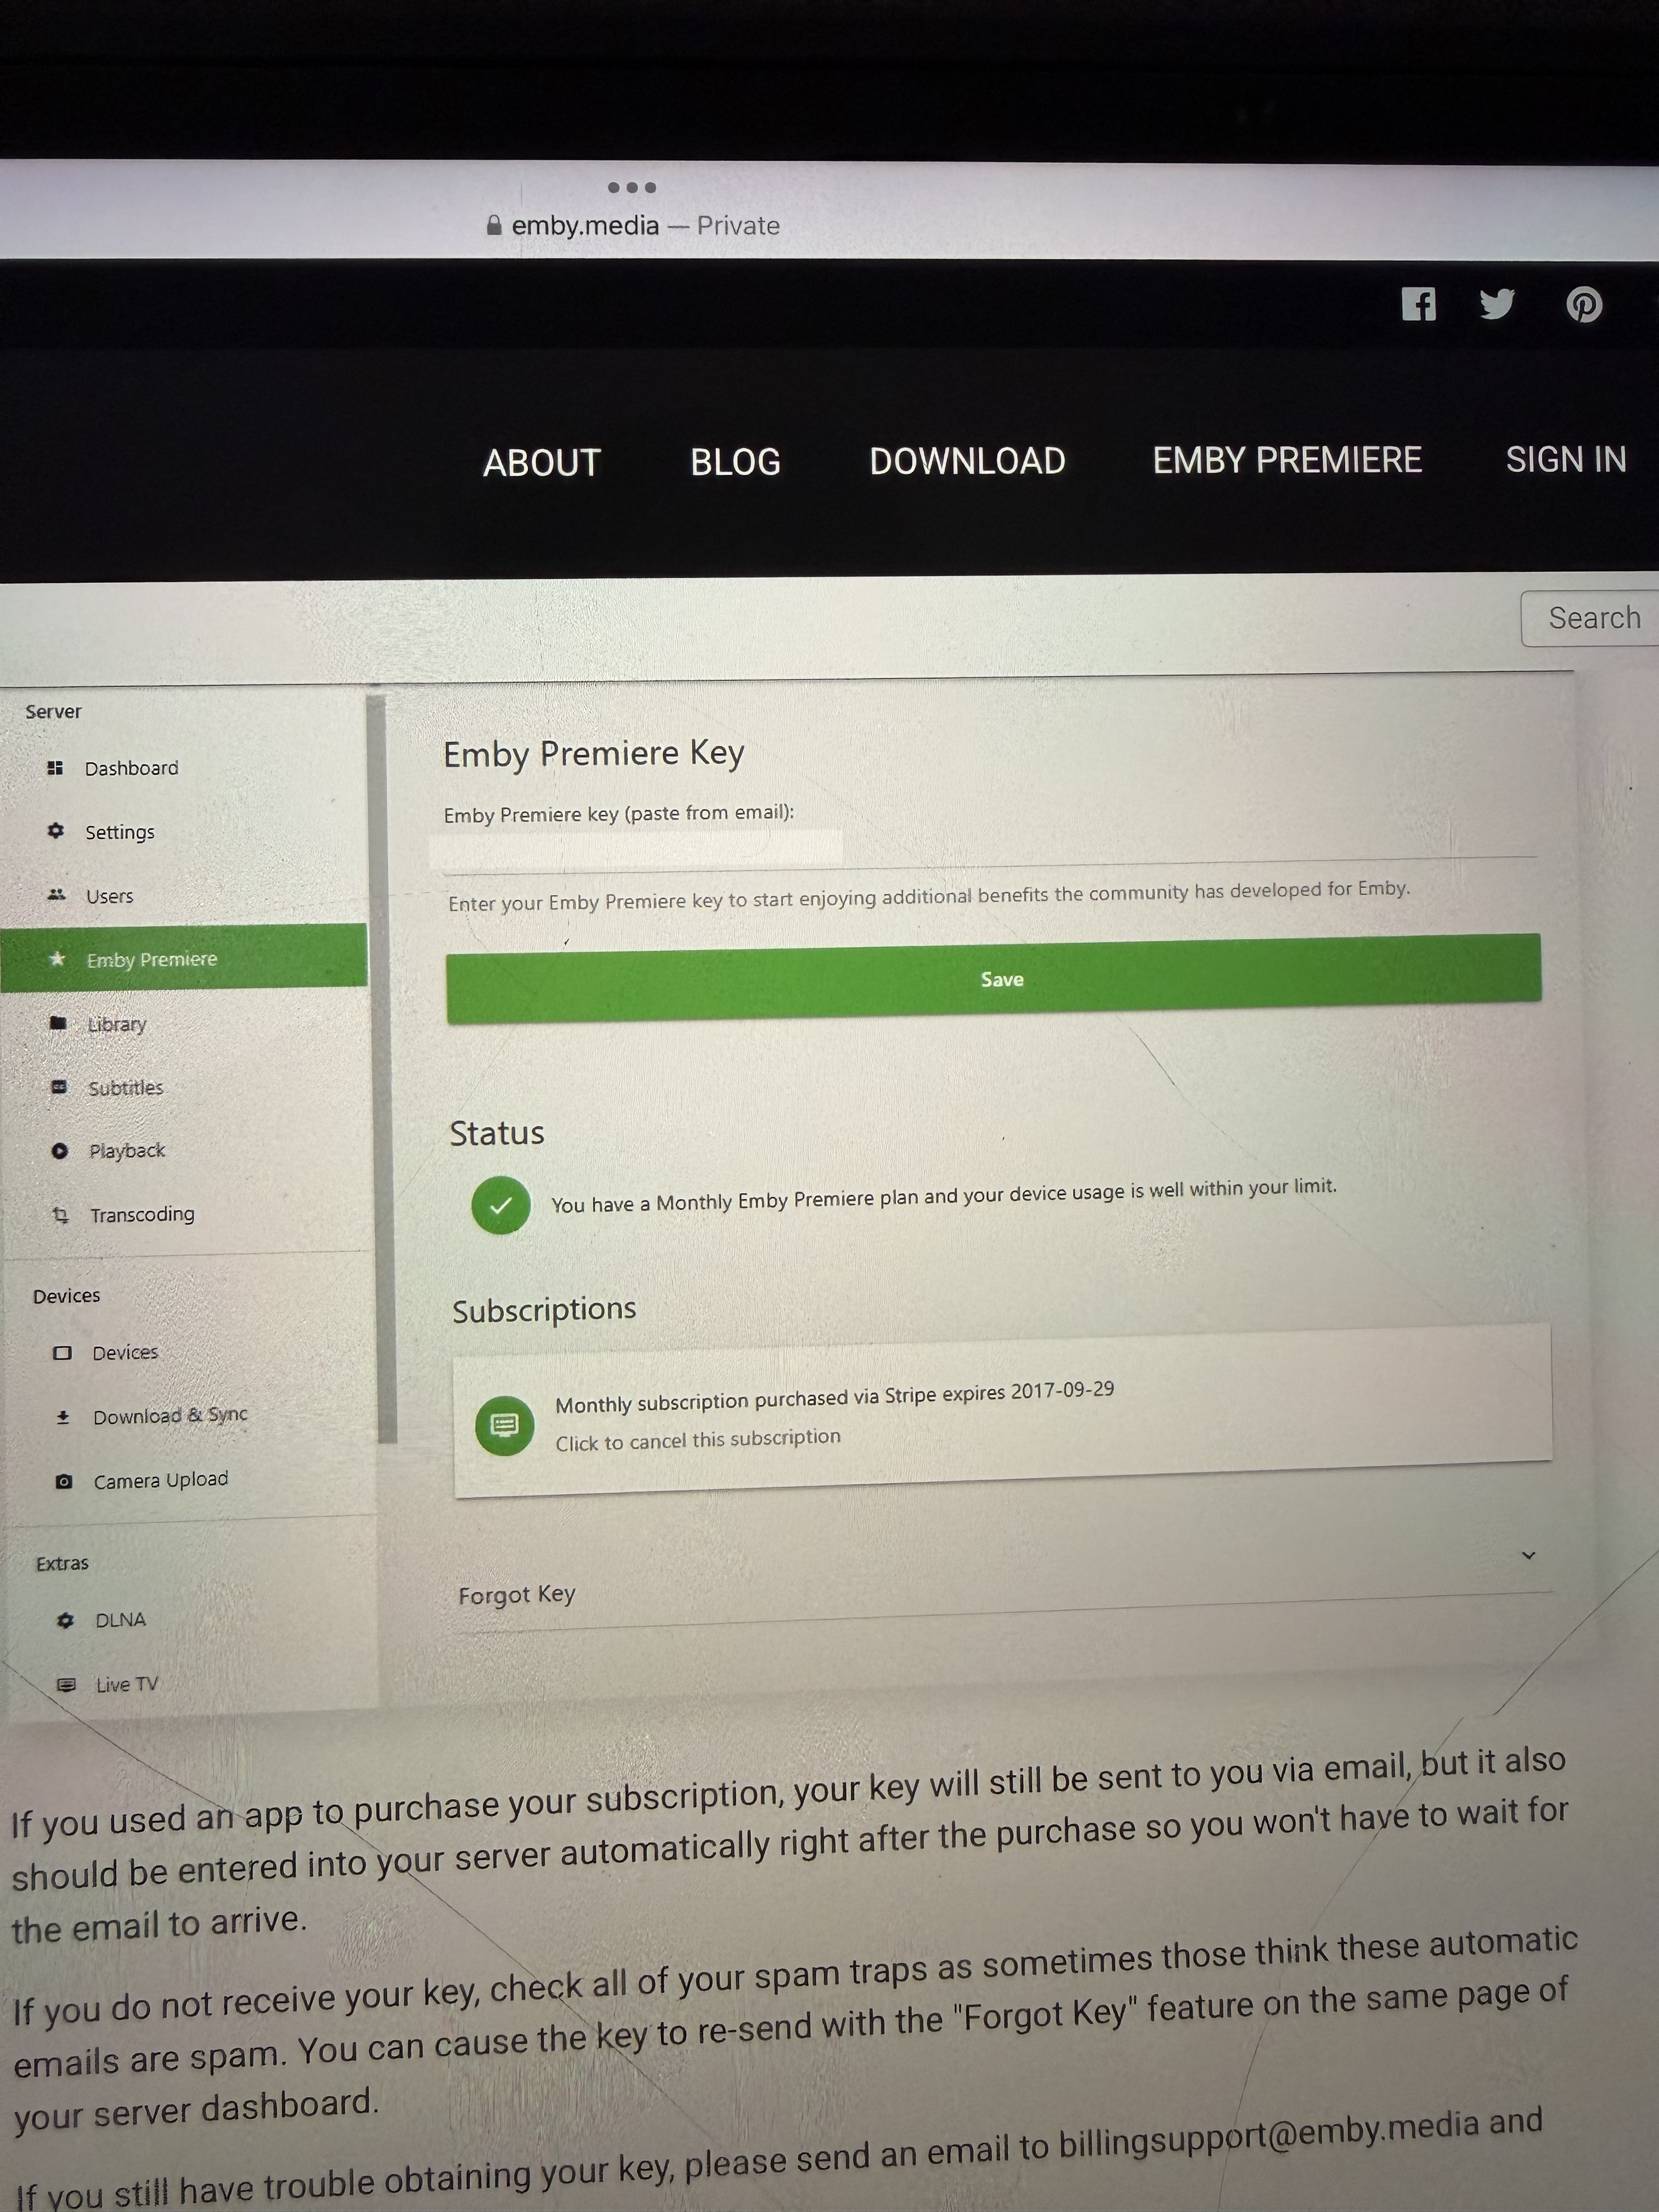
Task: Click the green checkmark status icon
Action: [500, 1206]
